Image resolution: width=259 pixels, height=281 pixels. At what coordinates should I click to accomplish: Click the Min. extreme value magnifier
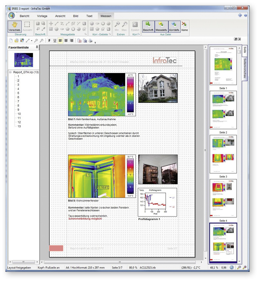117,26
